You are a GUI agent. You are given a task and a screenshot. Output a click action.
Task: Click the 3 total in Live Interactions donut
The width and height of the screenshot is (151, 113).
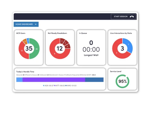(x=122, y=49)
